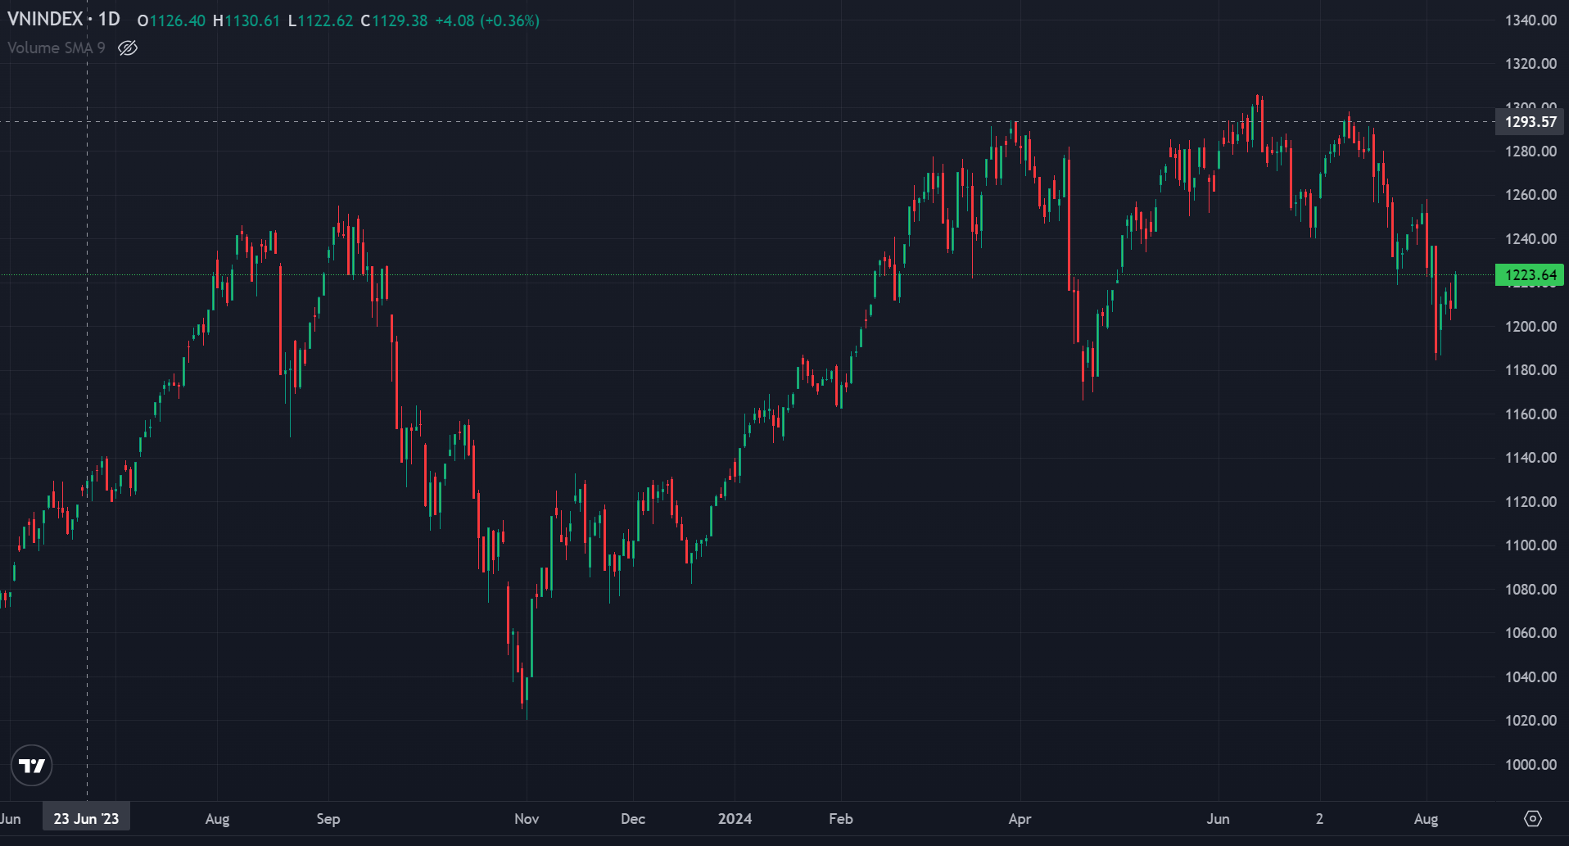Toggle visibility of the Volume SMA 9 indicator
Viewport: 1569px width, 846px height.
point(128,48)
